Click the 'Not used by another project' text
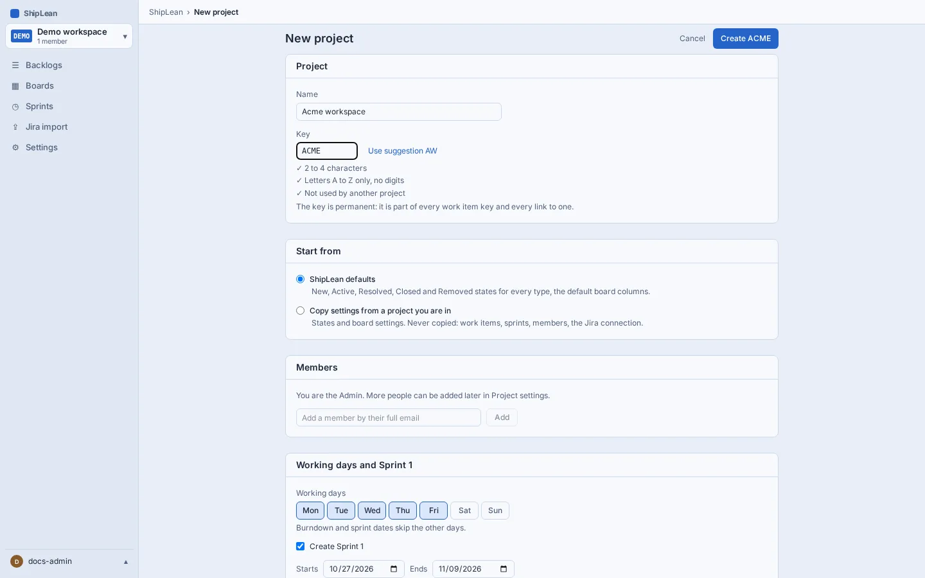 click(355, 193)
